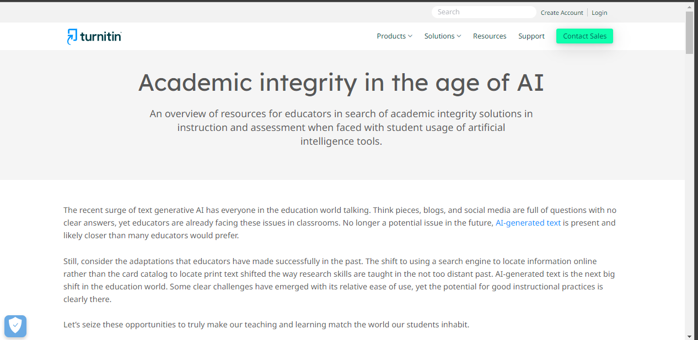Click the Login link

(x=599, y=13)
